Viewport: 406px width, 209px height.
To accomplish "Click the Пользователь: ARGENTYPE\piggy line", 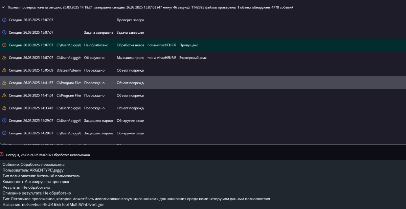I will (x=33, y=170).
